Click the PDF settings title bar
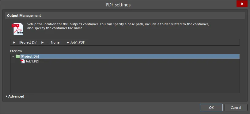Image resolution: width=250 pixels, height=114 pixels. click(x=118, y=5)
